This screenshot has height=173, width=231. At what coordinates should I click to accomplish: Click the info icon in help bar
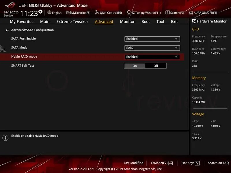click(x=5, y=138)
